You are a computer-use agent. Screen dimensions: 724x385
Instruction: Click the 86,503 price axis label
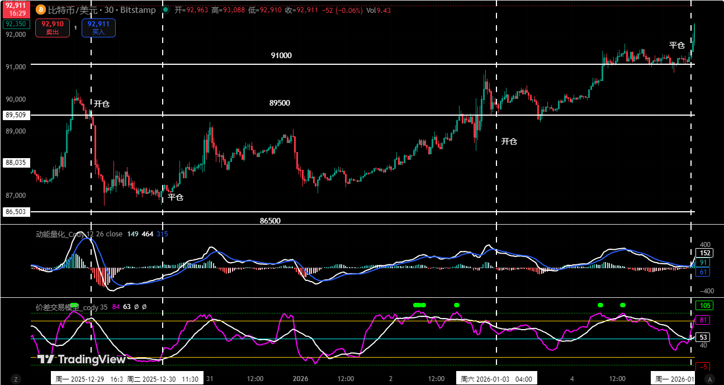16,212
